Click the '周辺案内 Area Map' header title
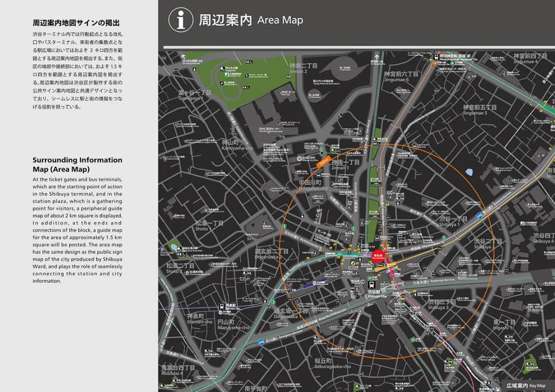This screenshot has height=392, width=555. (251, 20)
